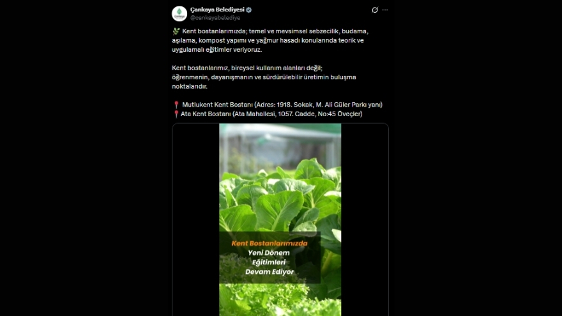Open the Grok explain-post icon
The height and width of the screenshot is (316, 562).
(374, 10)
